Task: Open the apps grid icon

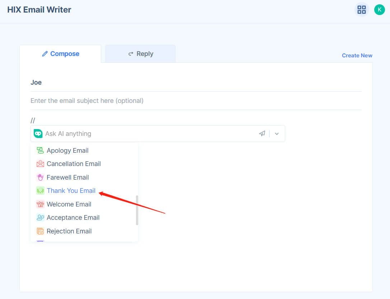Action: (x=361, y=10)
